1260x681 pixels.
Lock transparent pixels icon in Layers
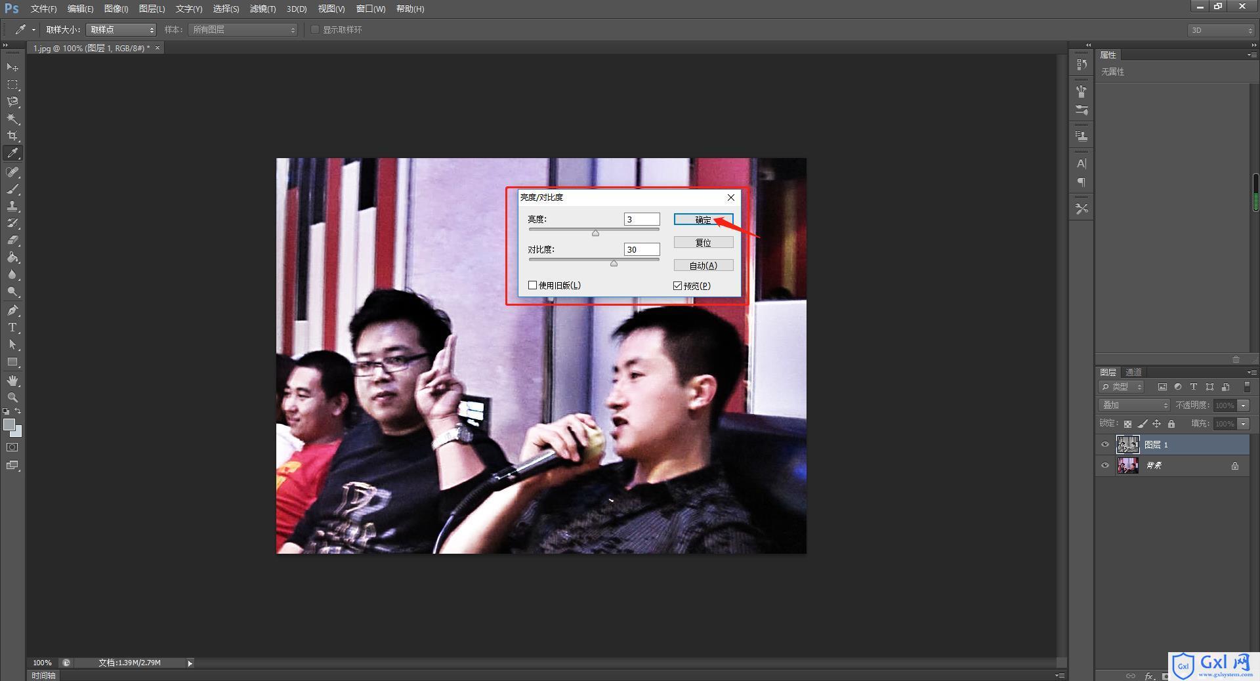click(x=1127, y=424)
